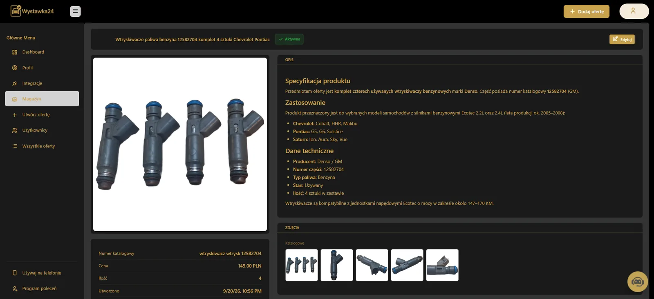Image resolution: width=654 pixels, height=299 pixels.
Task: Click the Wszystkie oferty list icon
Action: click(x=15, y=146)
